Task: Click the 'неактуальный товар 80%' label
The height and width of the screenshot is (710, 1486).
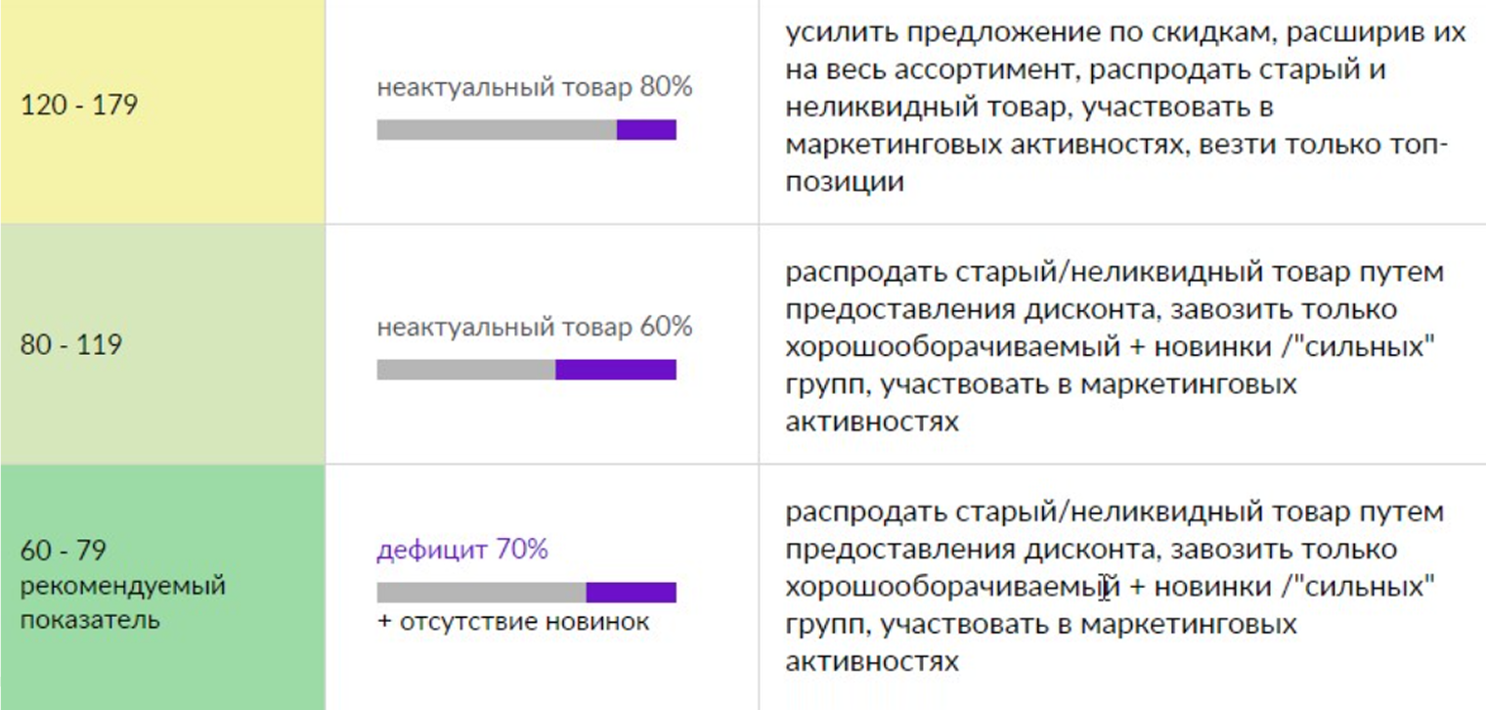Action: click(x=535, y=87)
